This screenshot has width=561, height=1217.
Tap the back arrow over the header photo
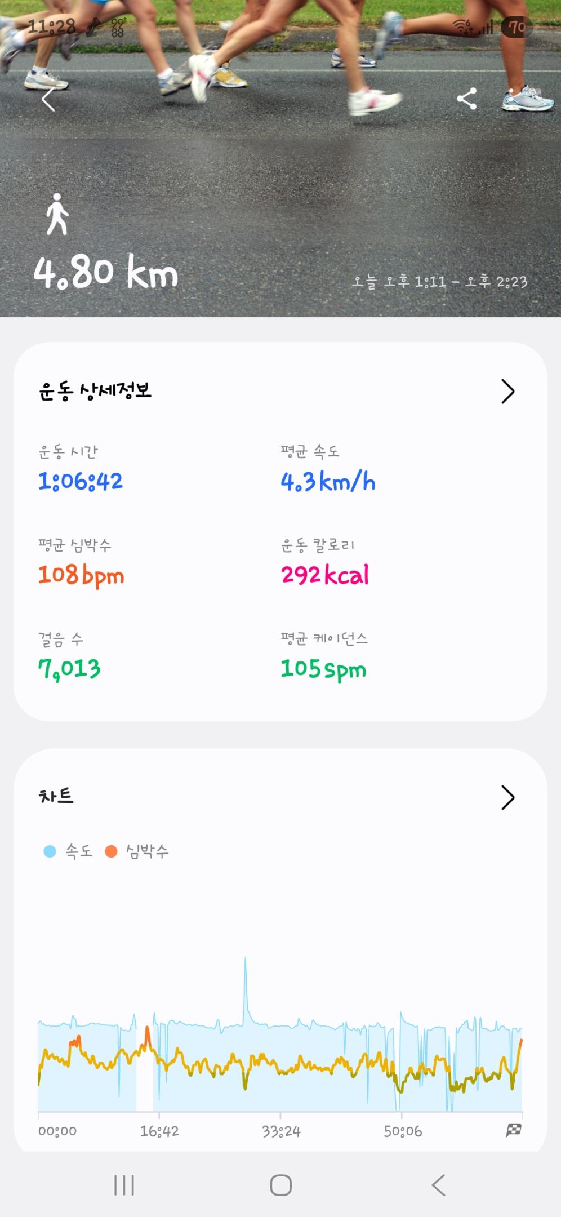click(48, 100)
